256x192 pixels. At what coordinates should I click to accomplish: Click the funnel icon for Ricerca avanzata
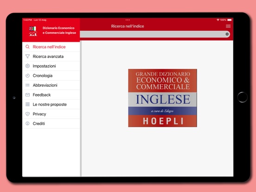(27, 56)
